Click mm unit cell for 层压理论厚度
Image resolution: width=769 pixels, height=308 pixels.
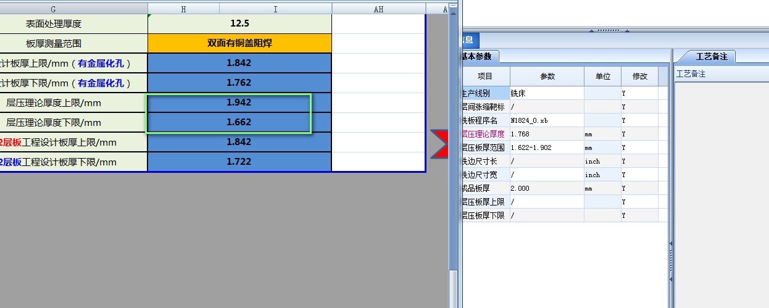click(602, 134)
